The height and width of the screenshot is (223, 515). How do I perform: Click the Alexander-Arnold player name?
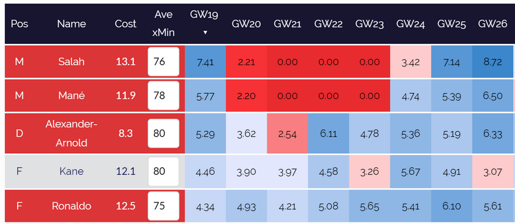[71, 133]
